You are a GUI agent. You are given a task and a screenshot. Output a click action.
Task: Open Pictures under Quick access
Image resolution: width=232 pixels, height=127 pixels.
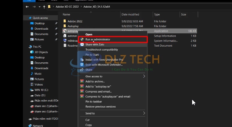pyautogui.click(x=39, y=40)
